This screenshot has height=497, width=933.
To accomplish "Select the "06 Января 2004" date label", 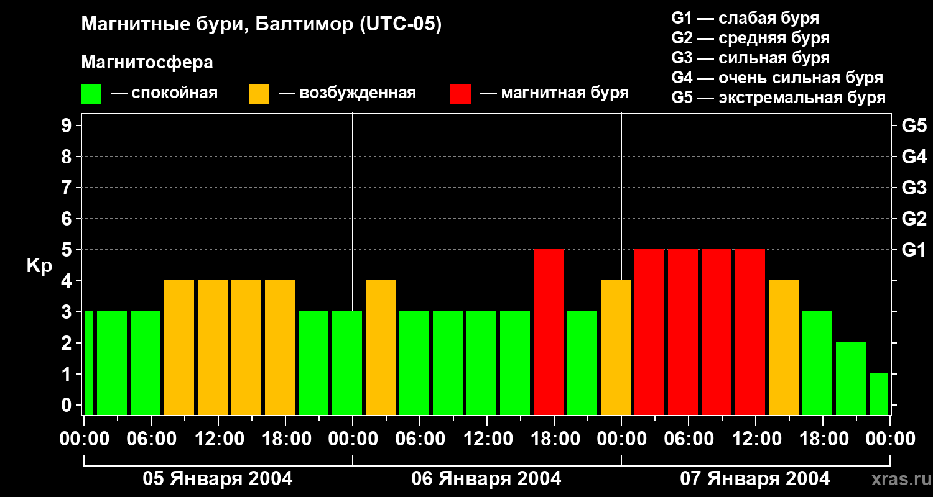I will pyautogui.click(x=486, y=479).
